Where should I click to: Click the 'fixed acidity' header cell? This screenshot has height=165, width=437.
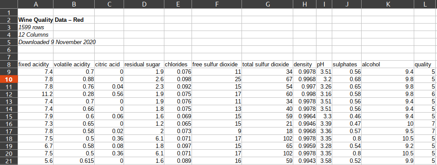click(36, 65)
